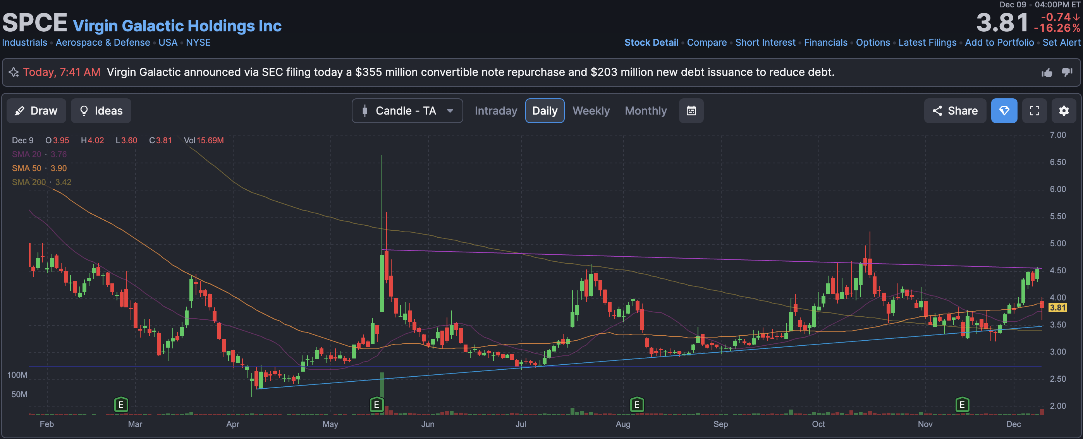Click the Share button
Viewport: 1083px width, 439px height.
(954, 111)
